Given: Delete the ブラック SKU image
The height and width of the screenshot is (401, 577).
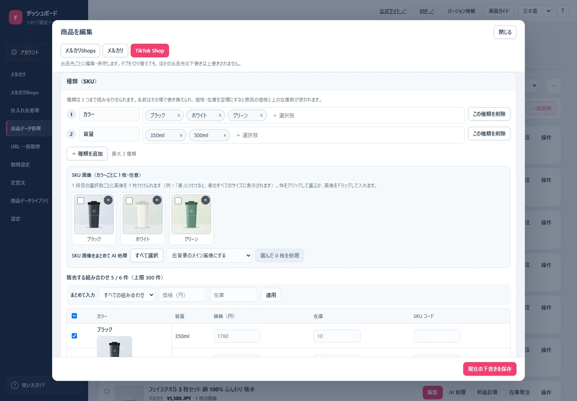Looking at the screenshot, I should coord(108,200).
